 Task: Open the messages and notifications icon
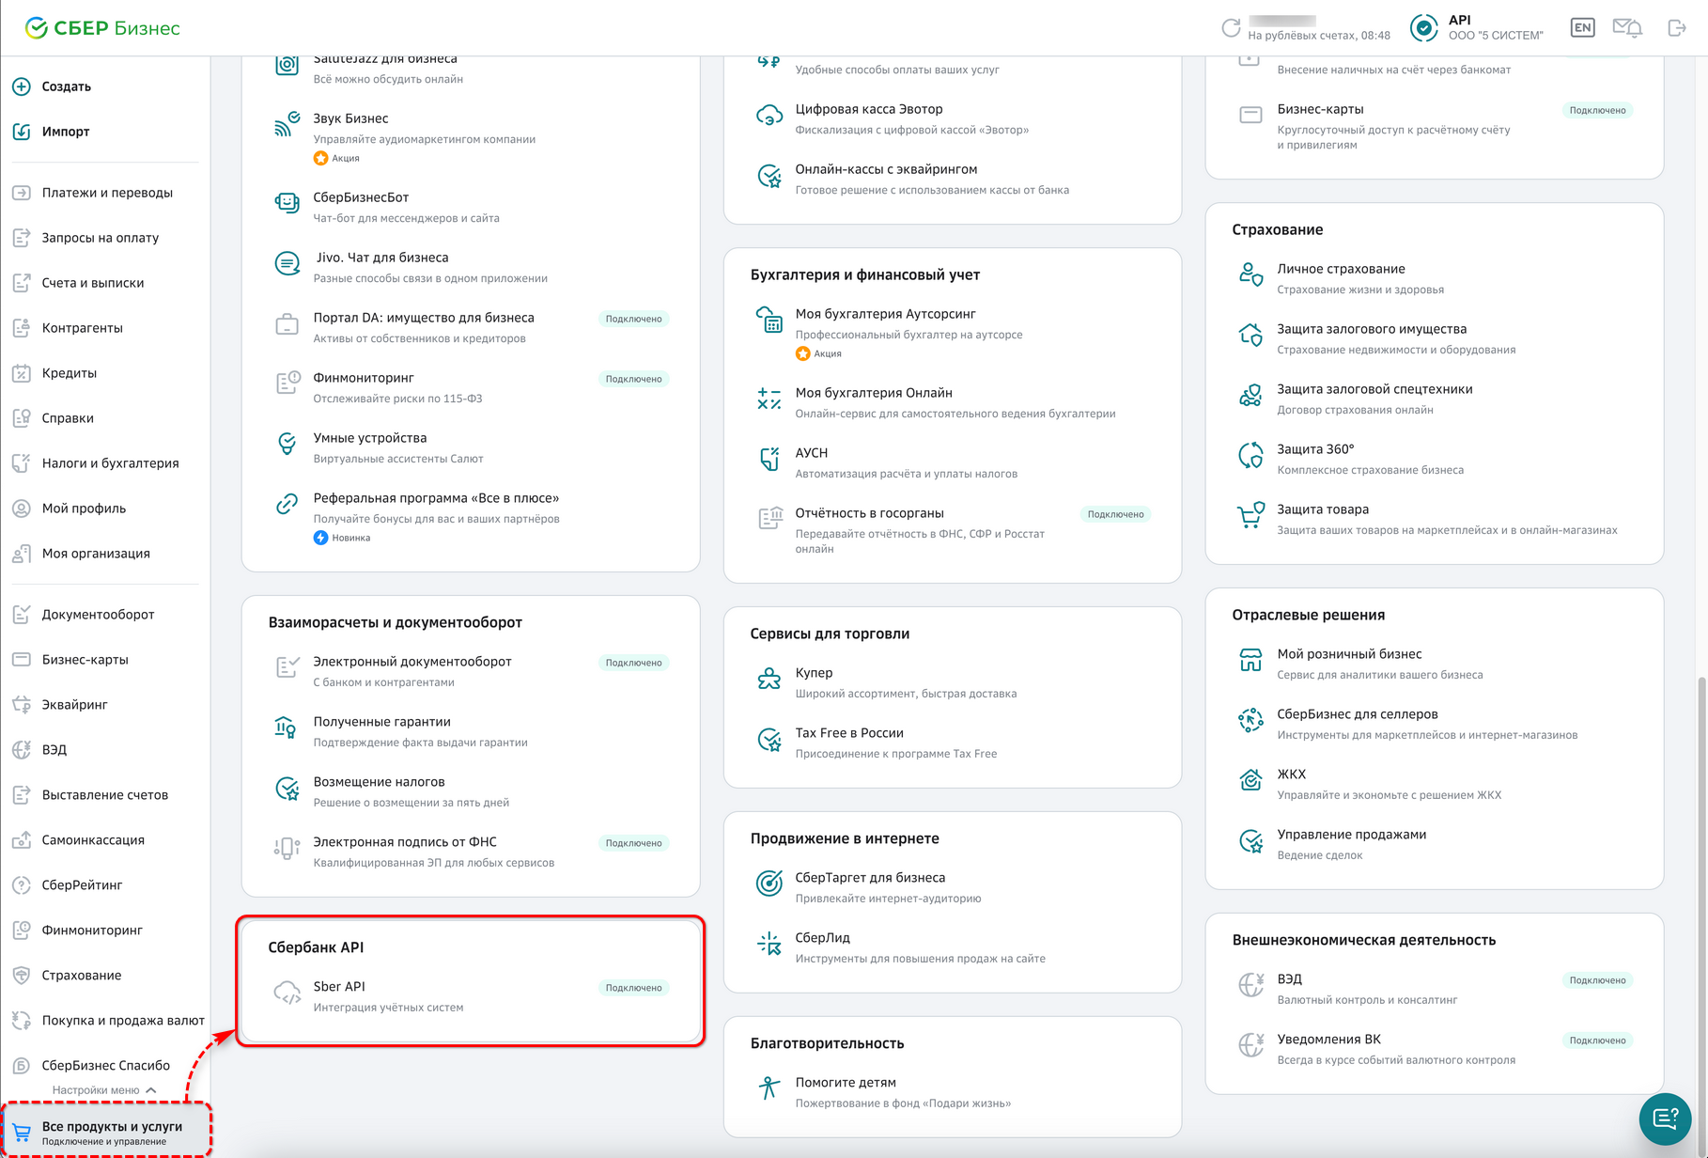point(1628,28)
